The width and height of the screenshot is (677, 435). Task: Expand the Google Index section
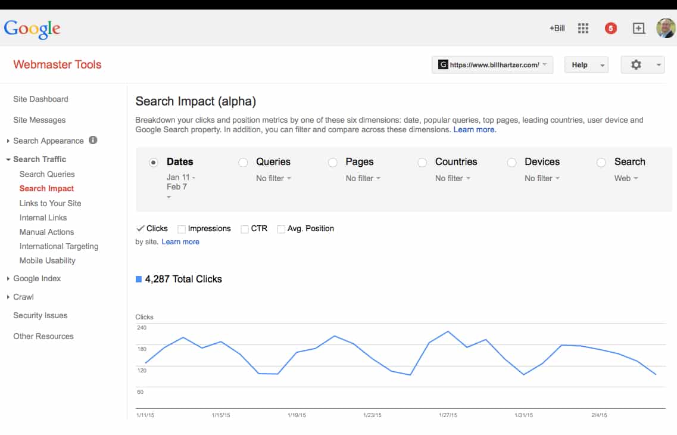coord(36,278)
